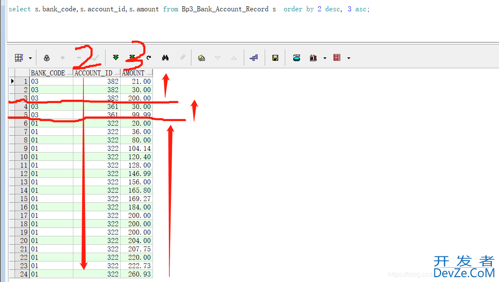499x282 pixels.
Task: Click the amount cell 169.27
Action: (x=137, y=199)
